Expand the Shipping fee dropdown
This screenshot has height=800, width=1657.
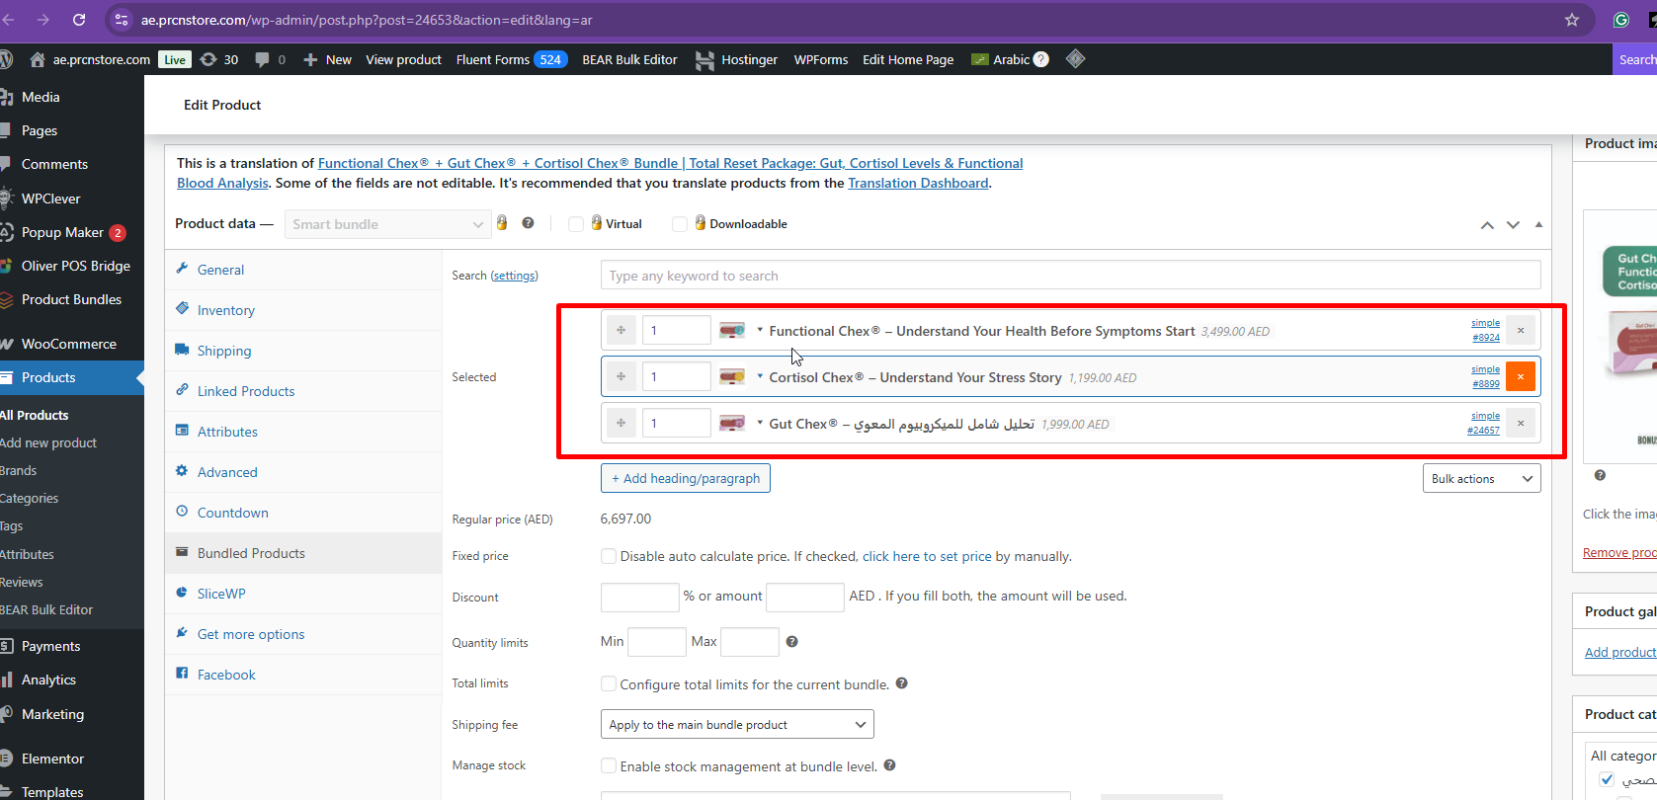point(736,724)
